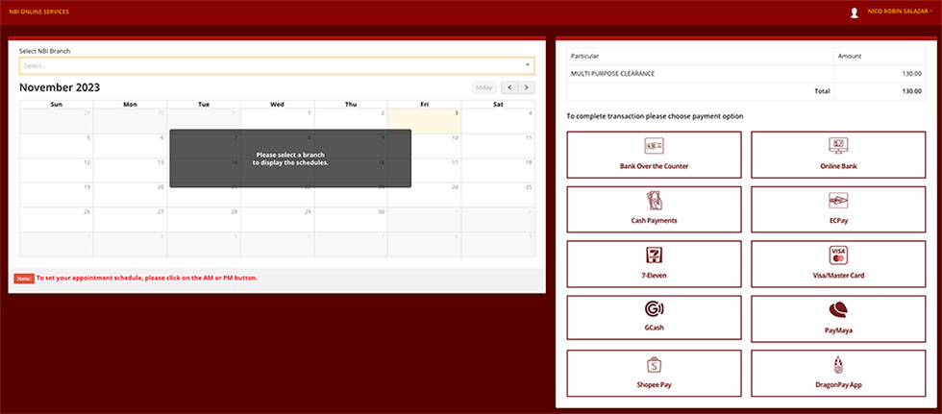Select November 10 calendar cell
Viewport: 942px width, 414px height.
[425, 146]
